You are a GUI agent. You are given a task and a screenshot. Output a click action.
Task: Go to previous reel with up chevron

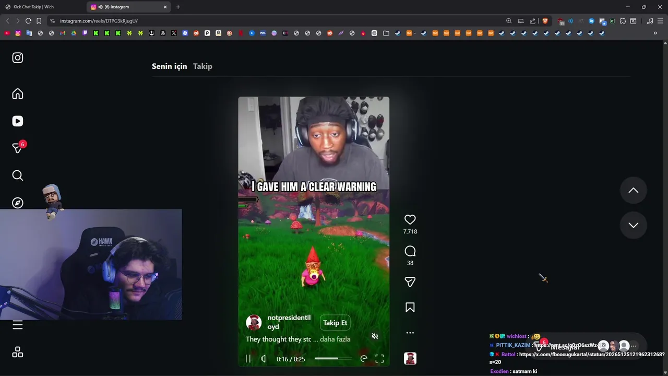coord(633,191)
